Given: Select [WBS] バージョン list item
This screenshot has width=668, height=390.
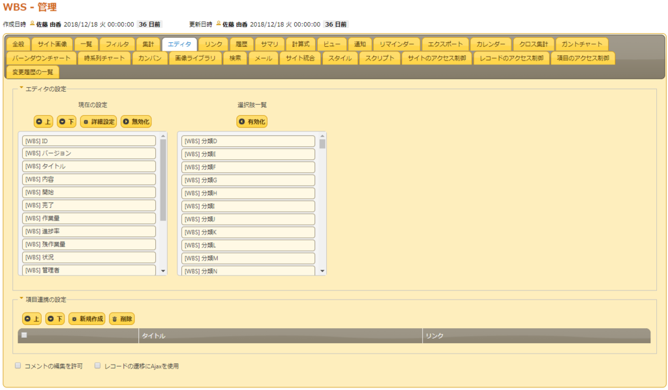Looking at the screenshot, I should pyautogui.click(x=89, y=153).
